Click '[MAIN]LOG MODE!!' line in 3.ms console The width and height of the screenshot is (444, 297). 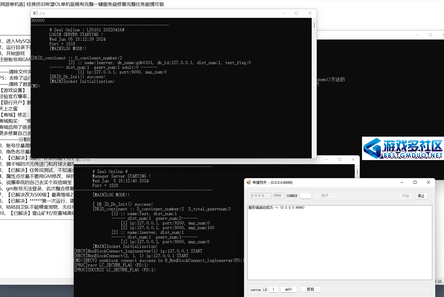(x=111, y=195)
